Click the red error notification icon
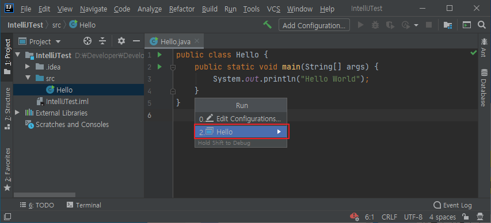 pos(354,216)
